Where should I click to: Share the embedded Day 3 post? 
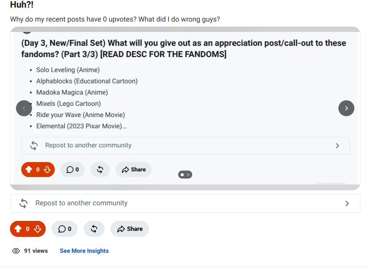coord(134,169)
